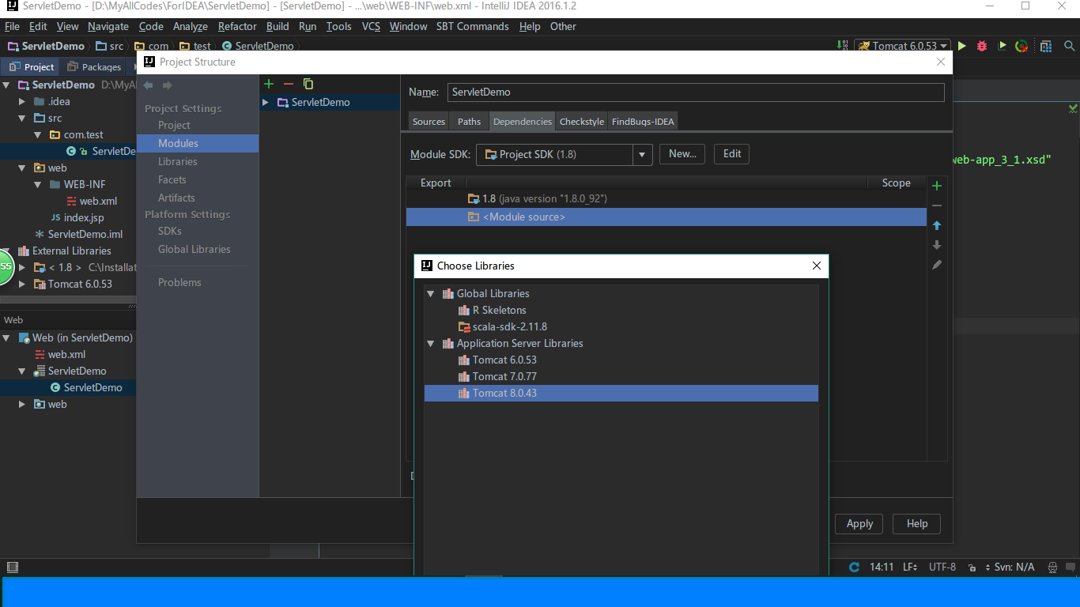This screenshot has height=607, width=1080.
Task: Open the notifications bubble in status bar
Action: tap(1070, 567)
